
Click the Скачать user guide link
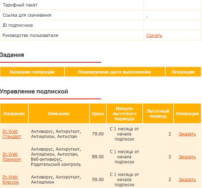(154, 35)
